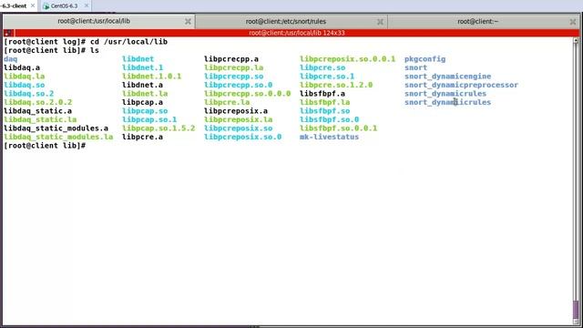Close the root@client:~ terminal tab
The width and height of the screenshot is (583, 328).
(573, 22)
